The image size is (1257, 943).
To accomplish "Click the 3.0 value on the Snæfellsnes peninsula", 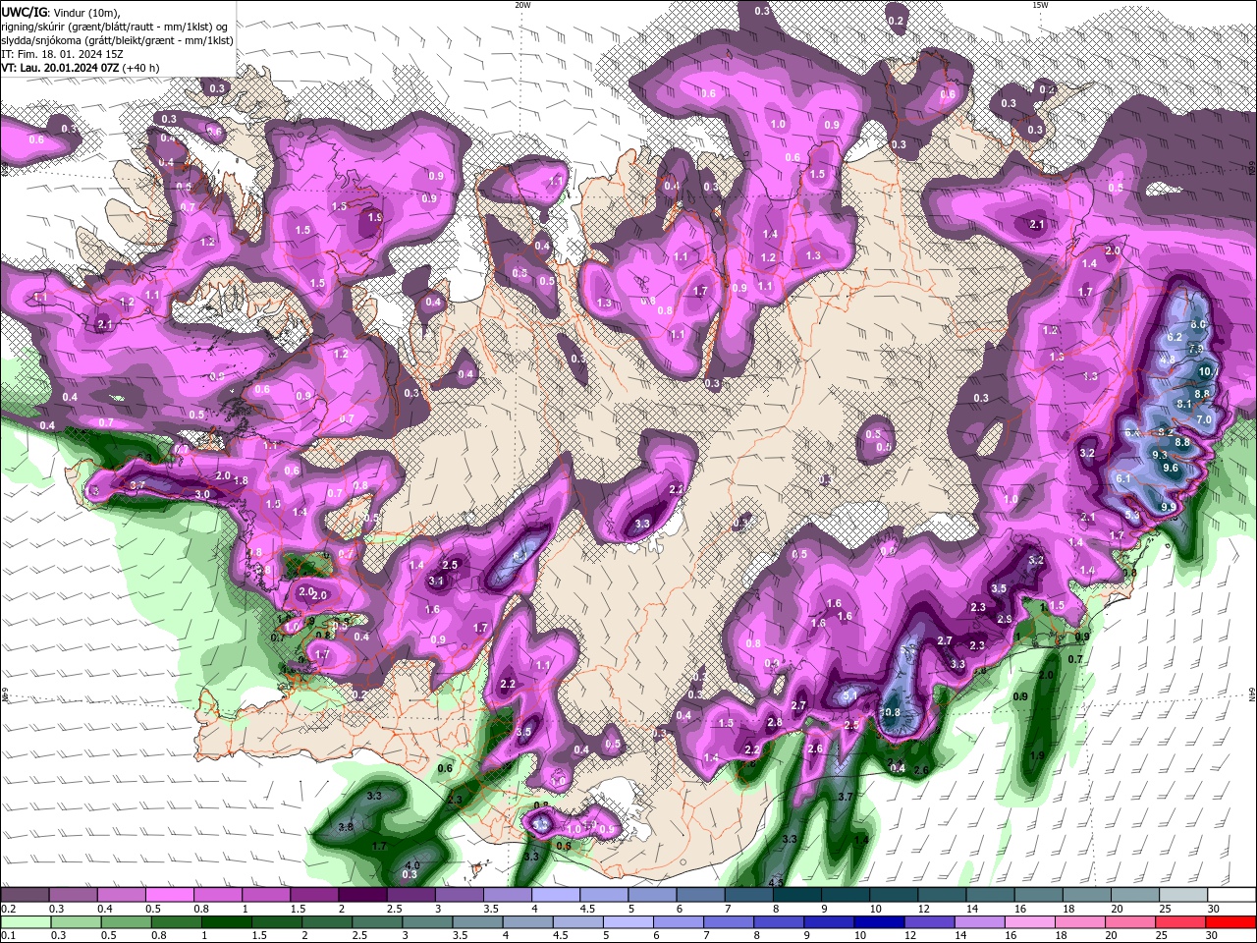I will 202,494.
